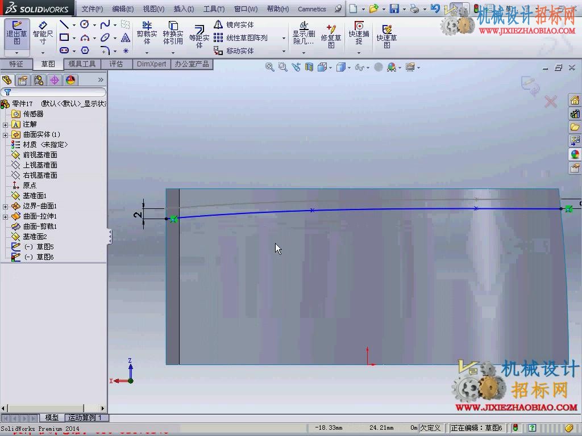Screen dimensions: 582x436
Task: Open Zoom to Fit in view toolbar
Action: (270, 67)
